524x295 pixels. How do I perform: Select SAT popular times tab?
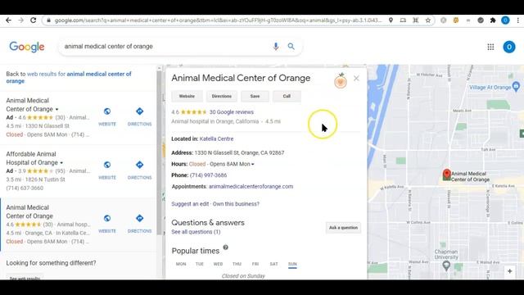pyautogui.click(x=273, y=264)
